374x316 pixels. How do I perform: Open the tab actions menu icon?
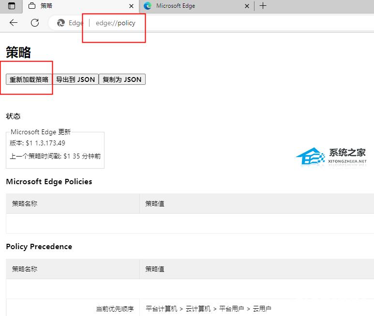[x=11, y=6]
